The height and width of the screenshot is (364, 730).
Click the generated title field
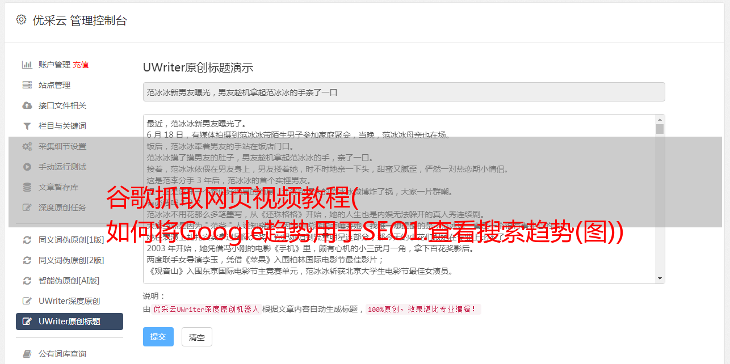[x=404, y=92]
